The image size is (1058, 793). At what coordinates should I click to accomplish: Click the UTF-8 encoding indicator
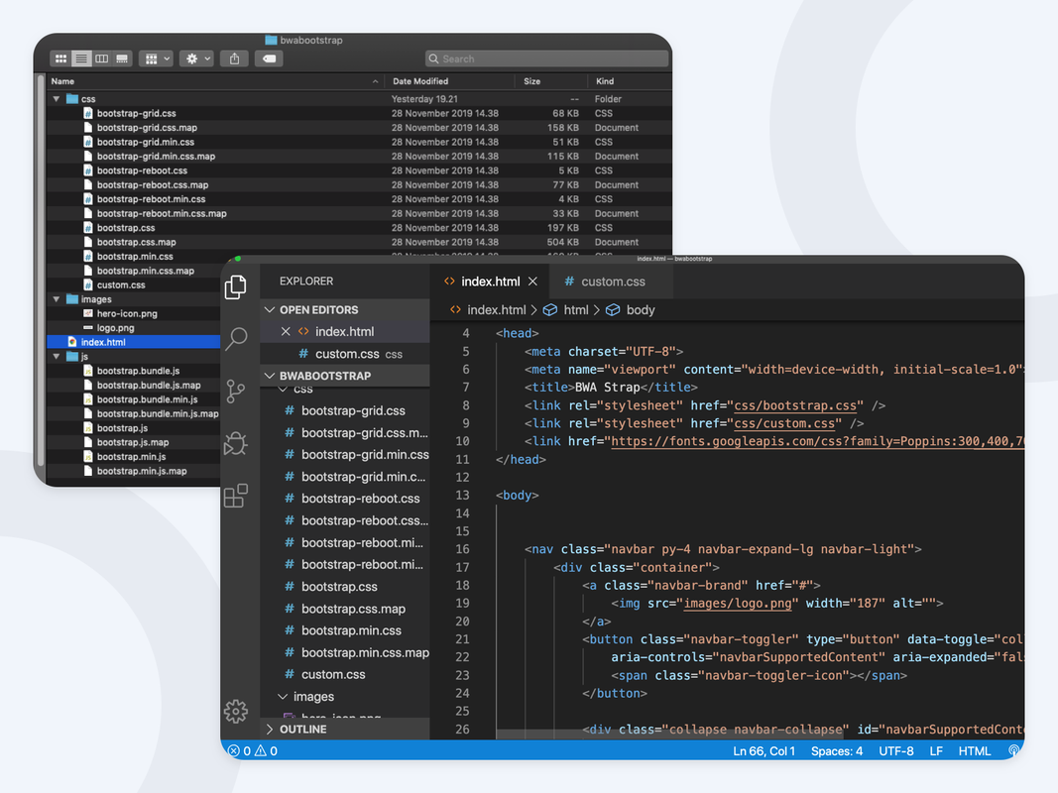point(896,750)
